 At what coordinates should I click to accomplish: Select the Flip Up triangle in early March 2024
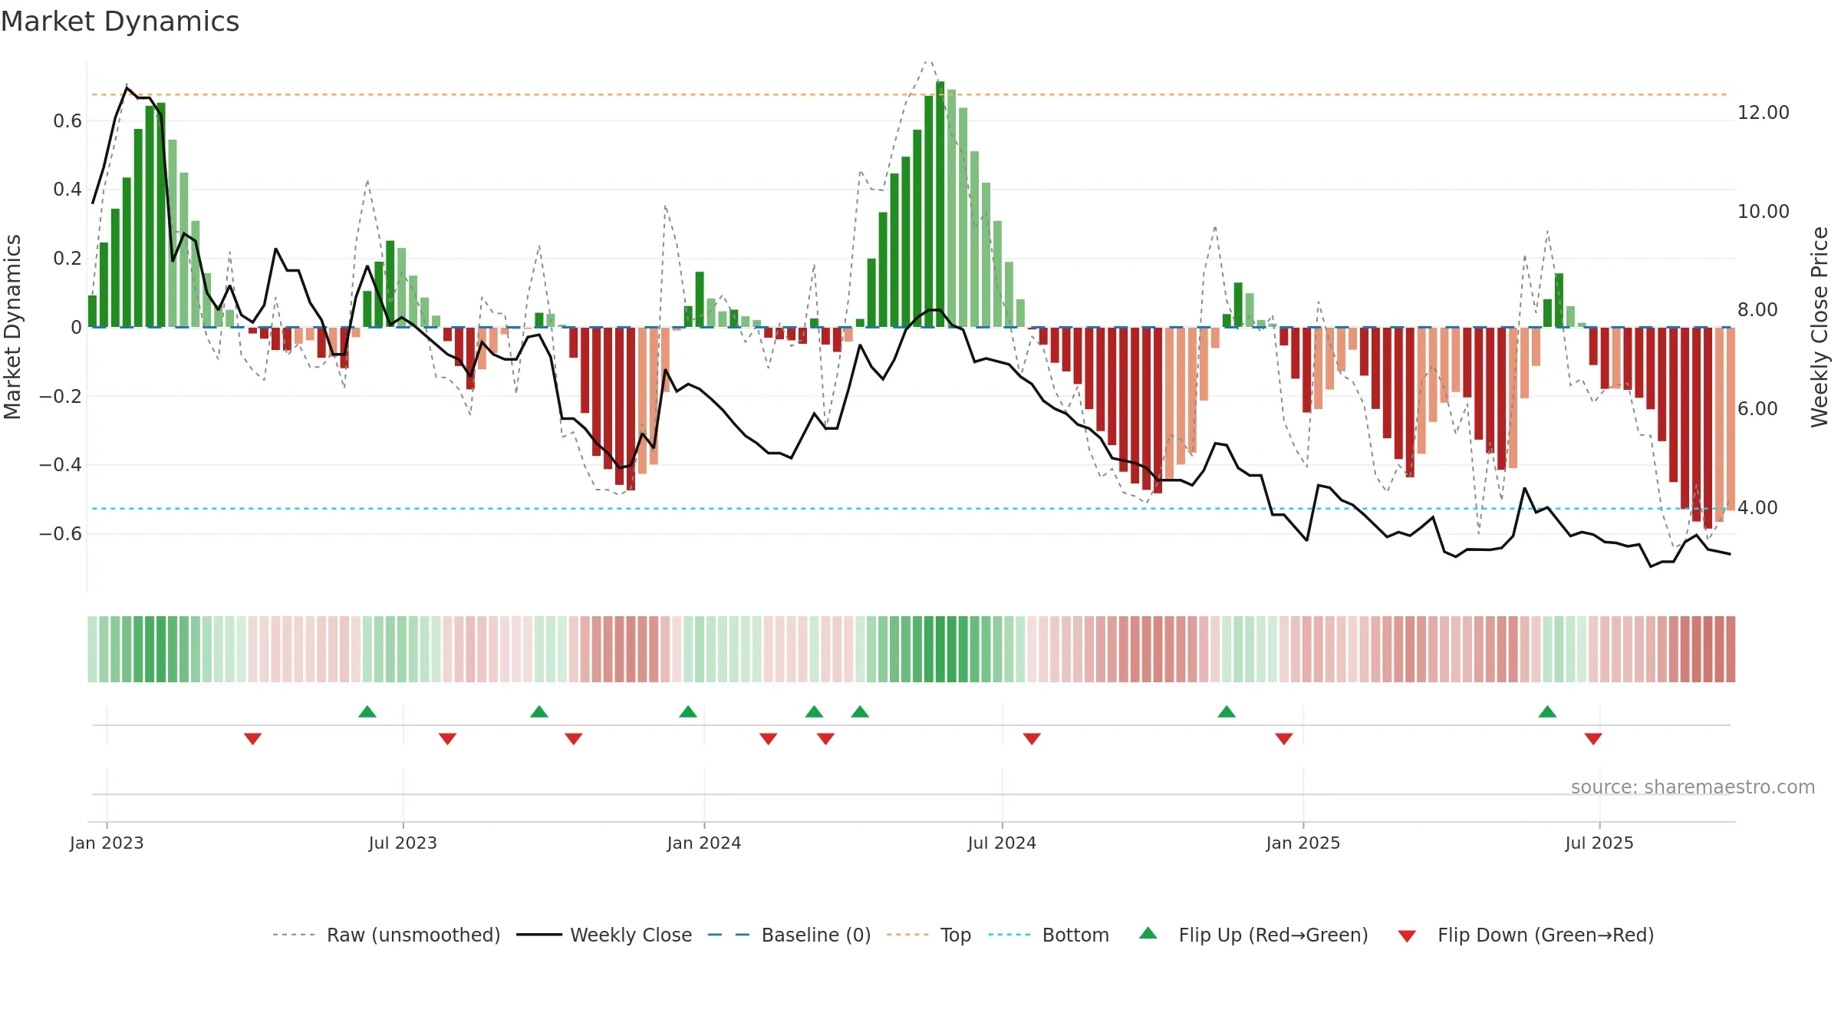(x=814, y=711)
